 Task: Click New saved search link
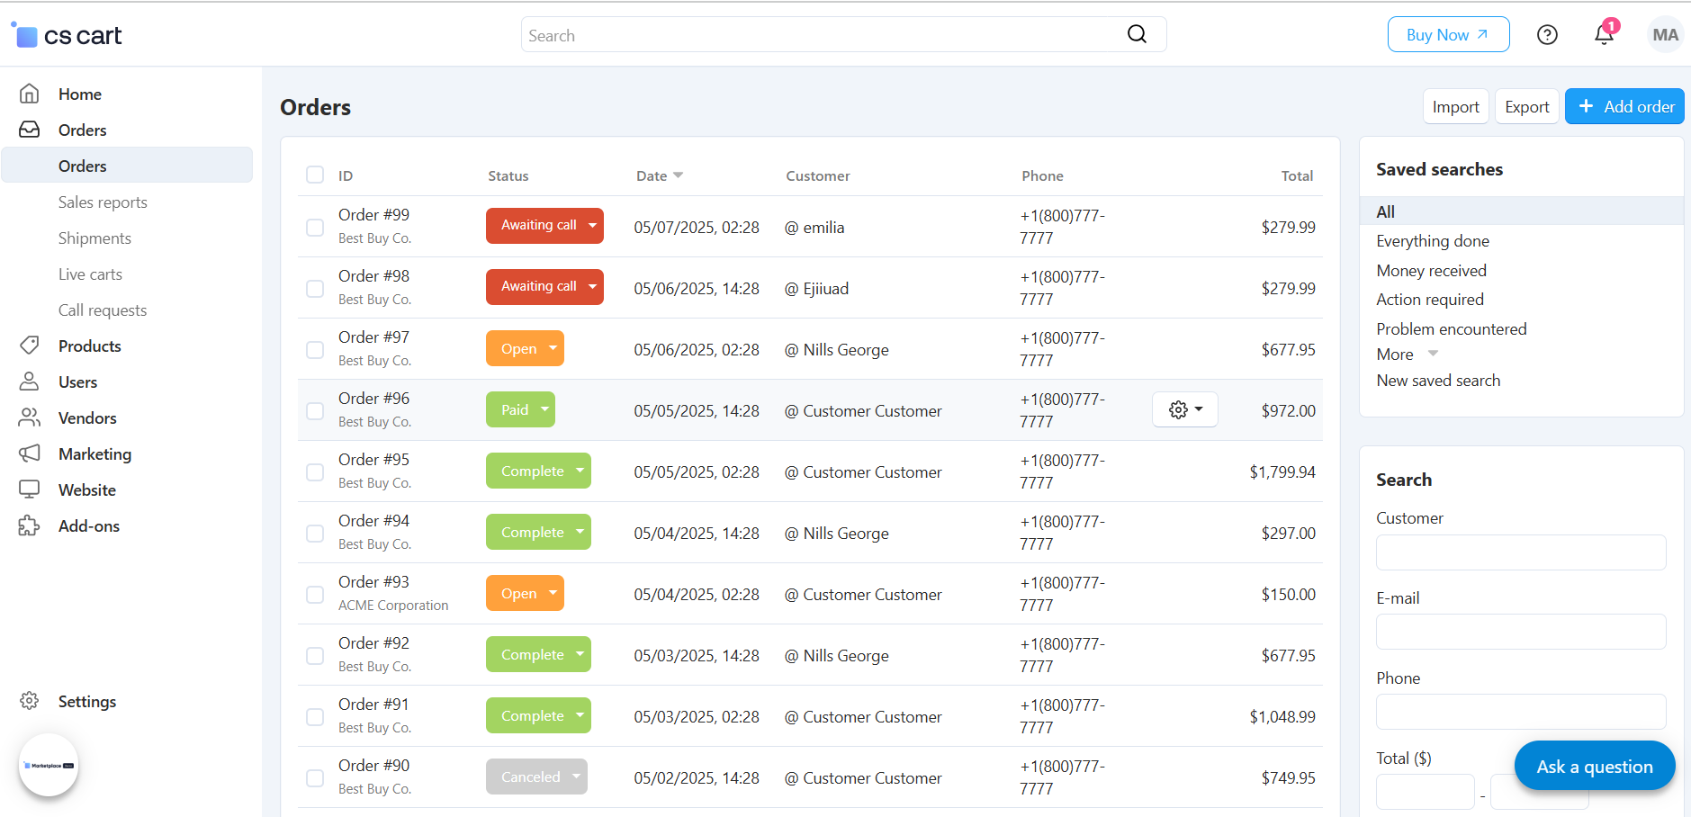tap(1438, 381)
